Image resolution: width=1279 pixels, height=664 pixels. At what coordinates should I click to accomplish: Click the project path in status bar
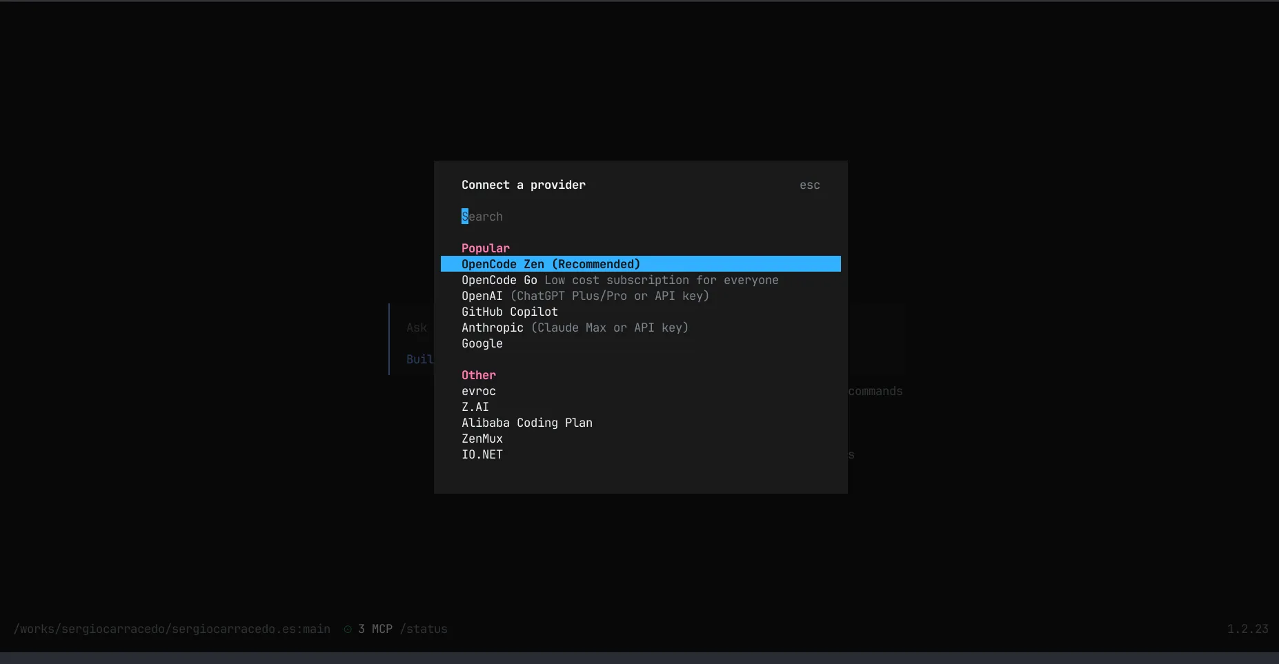[x=172, y=629]
